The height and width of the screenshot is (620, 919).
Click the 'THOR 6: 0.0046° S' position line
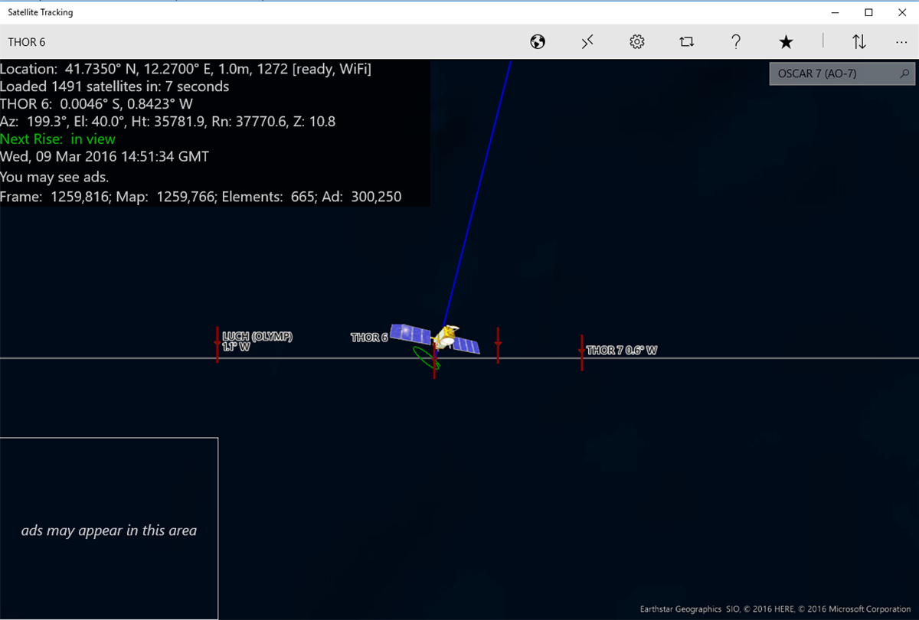tap(96, 104)
